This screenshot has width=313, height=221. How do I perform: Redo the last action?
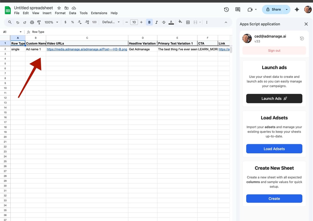point(25,22)
